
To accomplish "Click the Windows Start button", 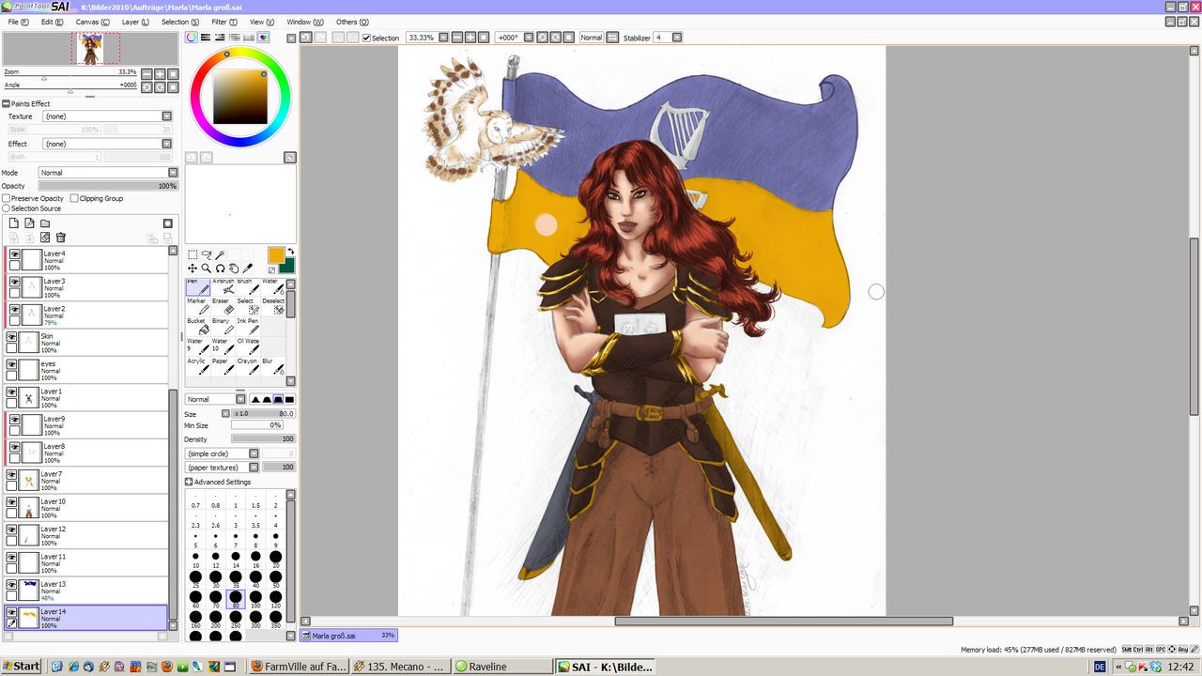I will pyautogui.click(x=21, y=667).
